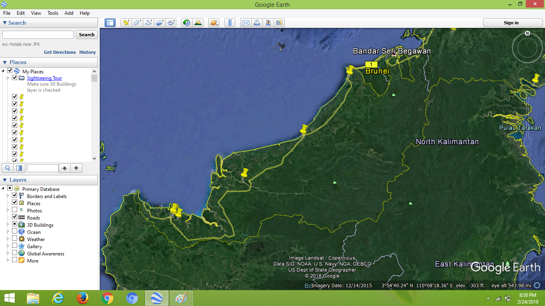
Task: Expand the More layer node
Action: (x=8, y=261)
